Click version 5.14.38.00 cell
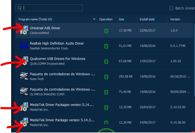Viewport: 195px width, 133px height. [x=178, y=122]
